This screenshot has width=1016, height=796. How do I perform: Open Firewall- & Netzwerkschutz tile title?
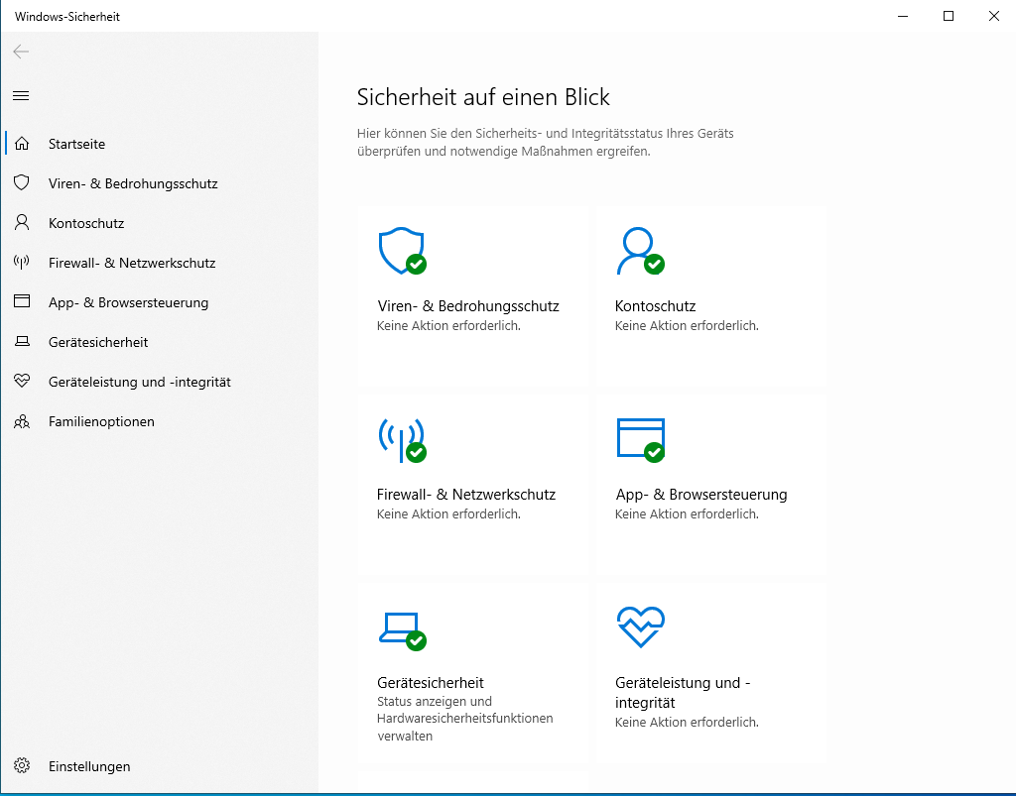coord(466,495)
